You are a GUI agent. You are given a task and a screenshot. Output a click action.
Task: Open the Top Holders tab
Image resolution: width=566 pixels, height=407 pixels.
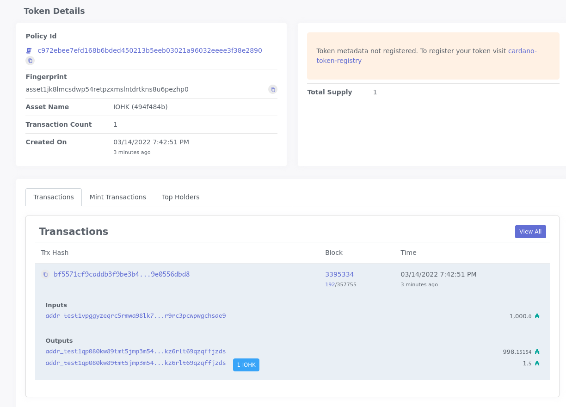pos(181,197)
